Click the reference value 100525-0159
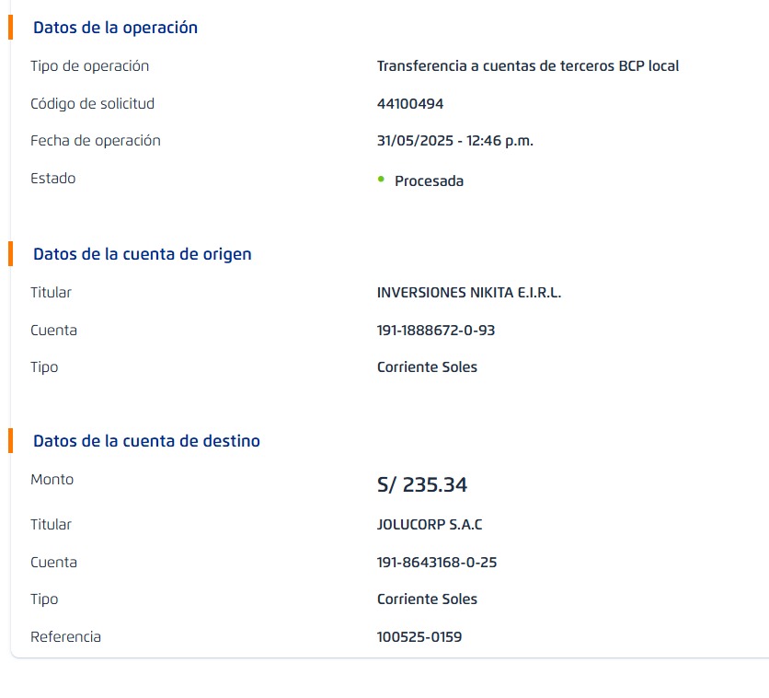The width and height of the screenshot is (769, 698). [419, 636]
